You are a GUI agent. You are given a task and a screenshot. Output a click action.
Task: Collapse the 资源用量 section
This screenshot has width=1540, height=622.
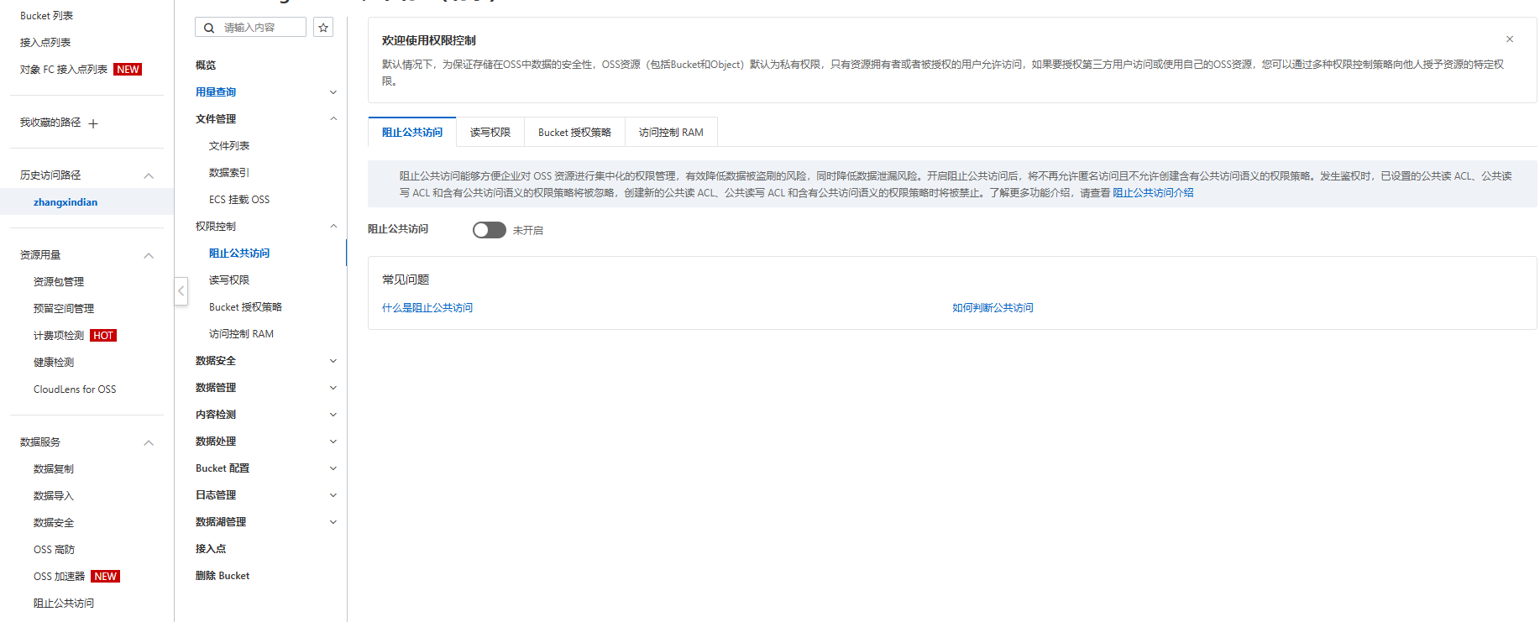pos(149,255)
